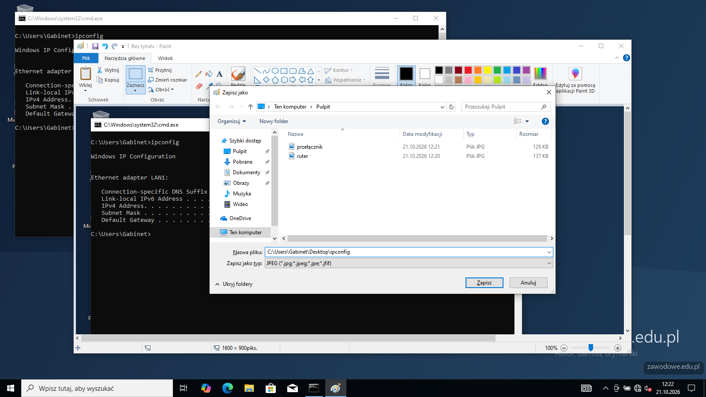Select the file przełącznik in the list
Image resolution: width=706 pixels, height=397 pixels.
310,147
